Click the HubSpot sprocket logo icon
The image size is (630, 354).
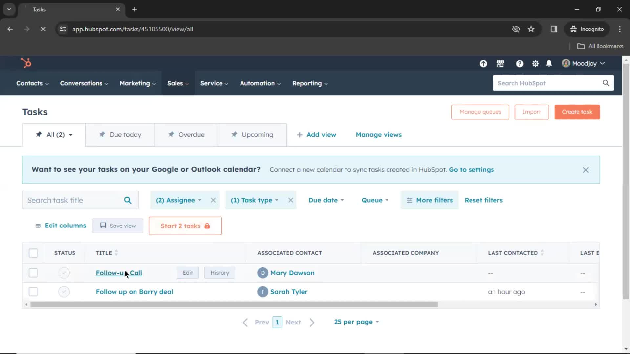(26, 63)
